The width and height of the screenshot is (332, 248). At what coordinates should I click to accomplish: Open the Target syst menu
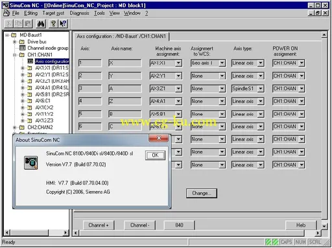click(x=53, y=13)
